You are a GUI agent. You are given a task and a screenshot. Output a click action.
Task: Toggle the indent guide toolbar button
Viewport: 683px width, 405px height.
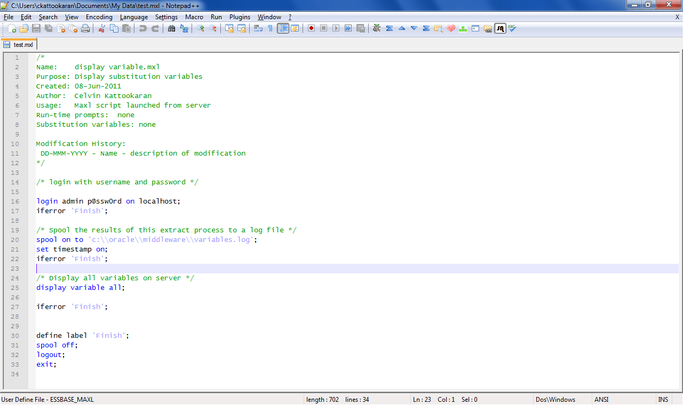coord(283,28)
